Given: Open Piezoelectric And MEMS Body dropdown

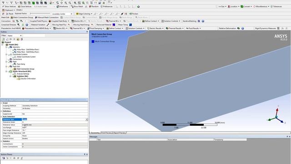Looking at the screenshot, I should [x=36, y=28].
